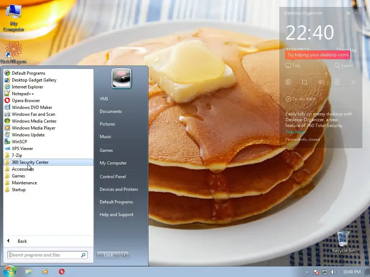The height and width of the screenshot is (277, 370).
Task: Expand the 7-Zip folder
Action: click(48, 155)
